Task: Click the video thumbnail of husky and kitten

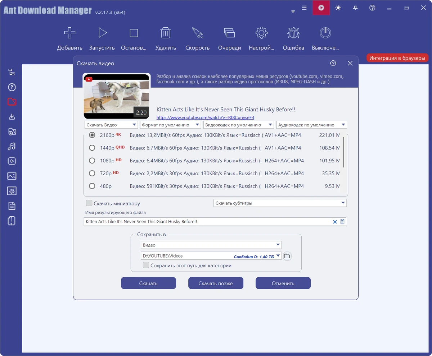Action: pos(117,96)
